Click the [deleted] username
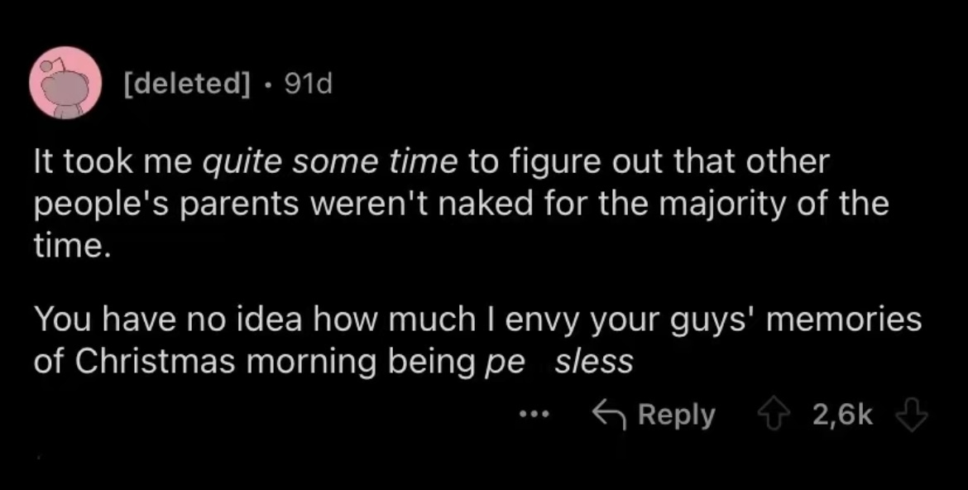This screenshot has width=968, height=490. 184,83
